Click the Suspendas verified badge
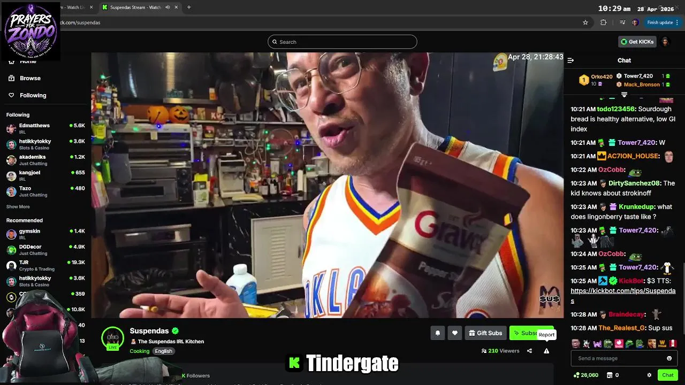 point(176,331)
